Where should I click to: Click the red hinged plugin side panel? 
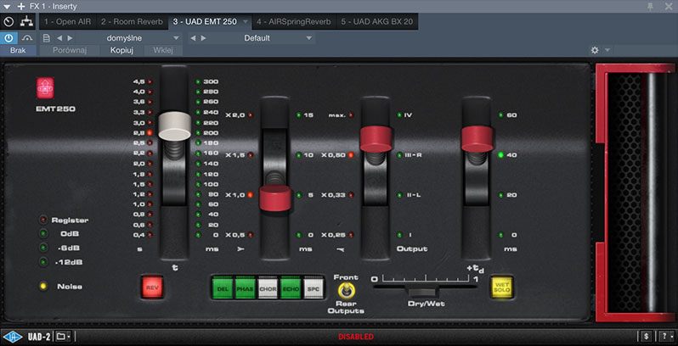[636, 193]
